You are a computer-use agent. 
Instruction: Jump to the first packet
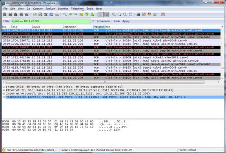click(x=87, y=15)
